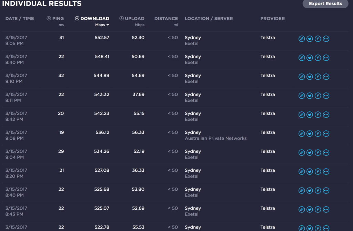Select the 37.69 upload value
The height and width of the screenshot is (231, 353).
139,94
